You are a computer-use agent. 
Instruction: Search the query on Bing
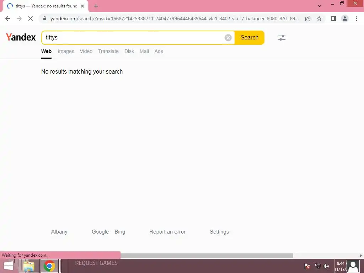(120, 232)
